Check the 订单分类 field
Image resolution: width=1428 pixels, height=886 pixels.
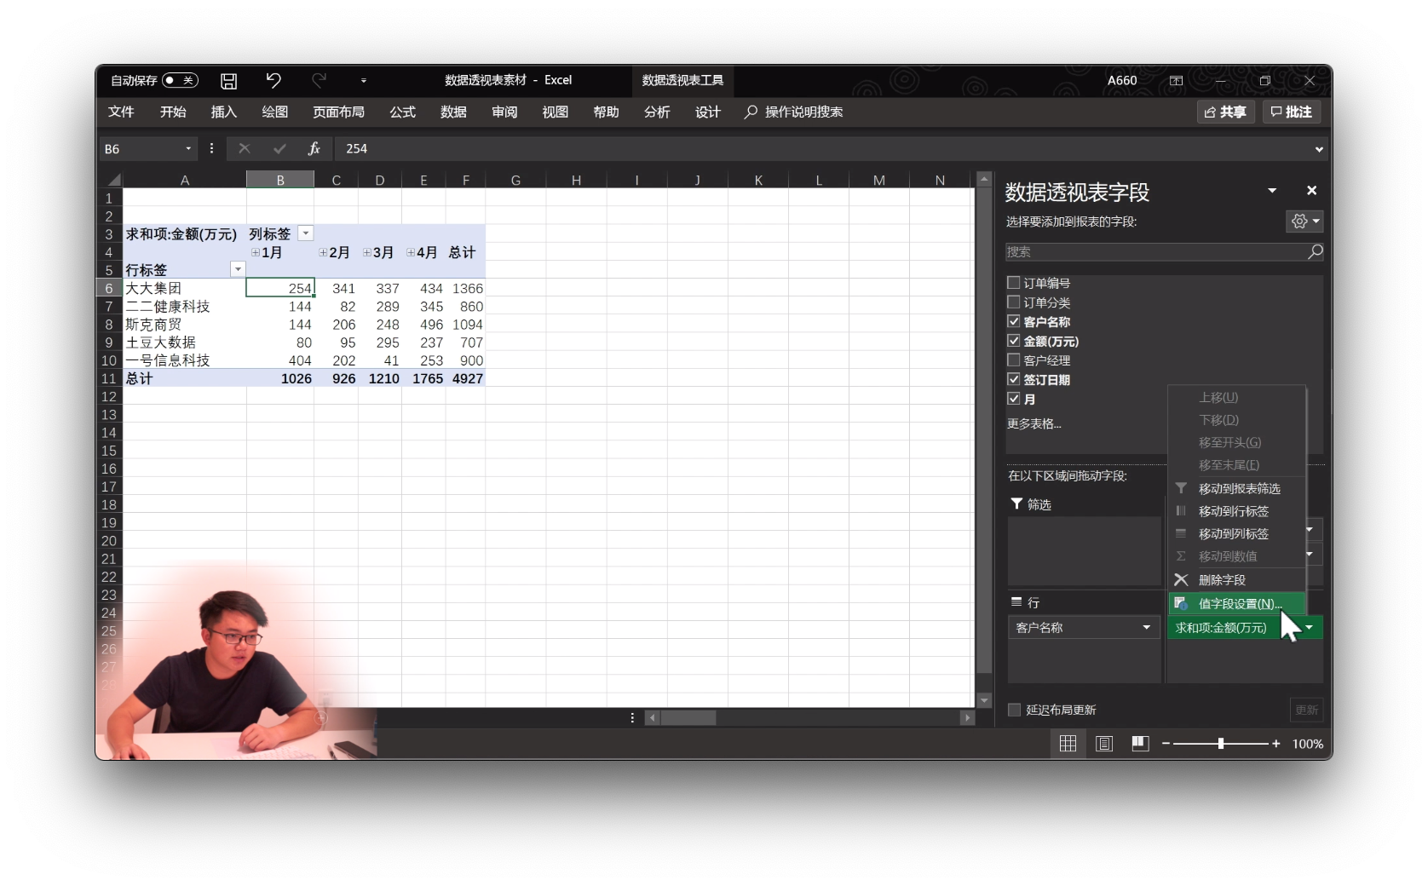coord(1014,302)
